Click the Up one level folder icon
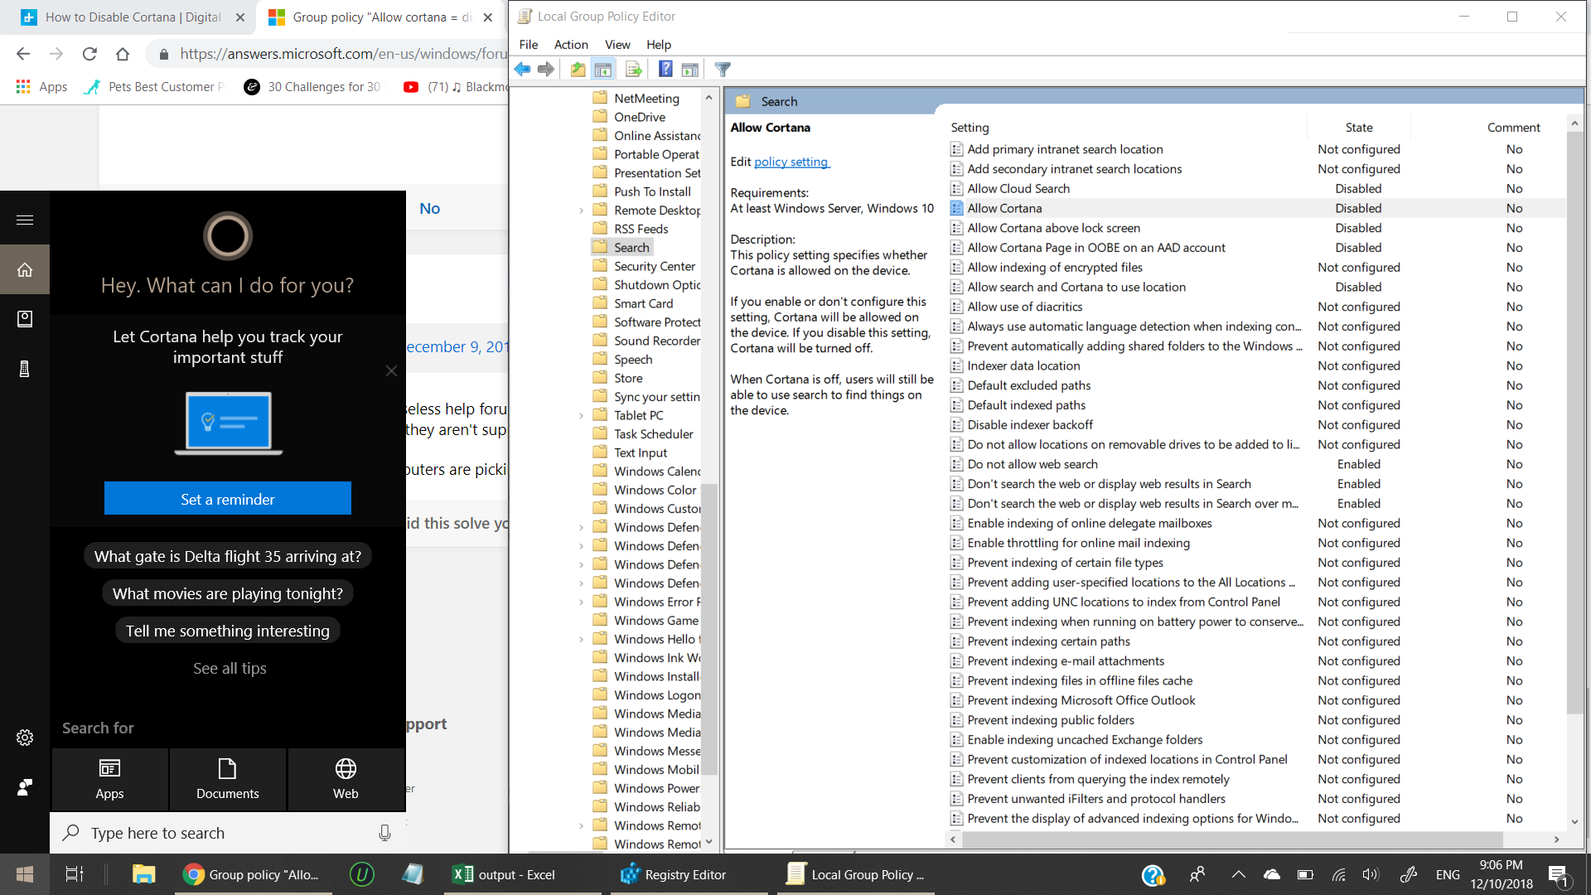Viewport: 1591px width, 895px height. coord(578,70)
